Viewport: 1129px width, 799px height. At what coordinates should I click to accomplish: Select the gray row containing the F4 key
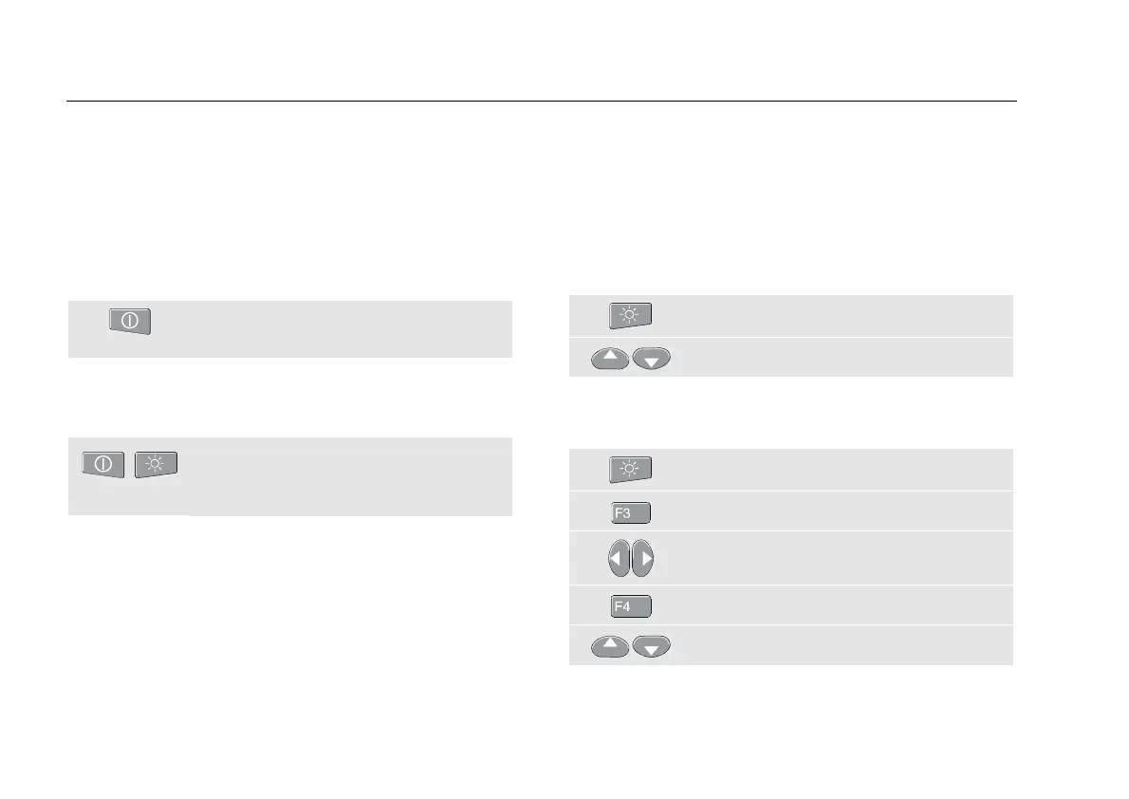click(790, 605)
